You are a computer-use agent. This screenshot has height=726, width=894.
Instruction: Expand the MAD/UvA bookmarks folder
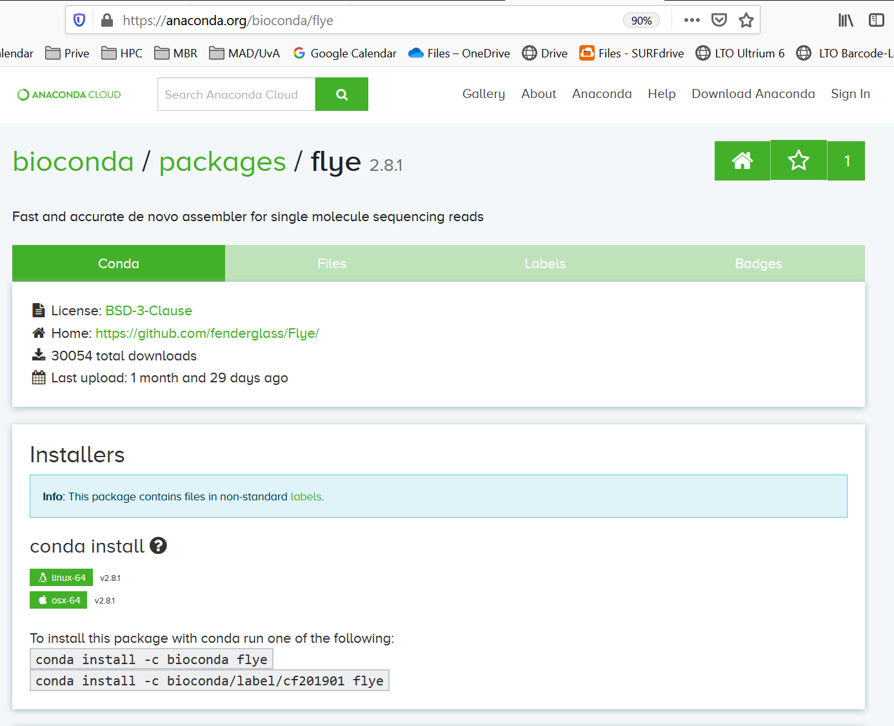pyautogui.click(x=244, y=54)
